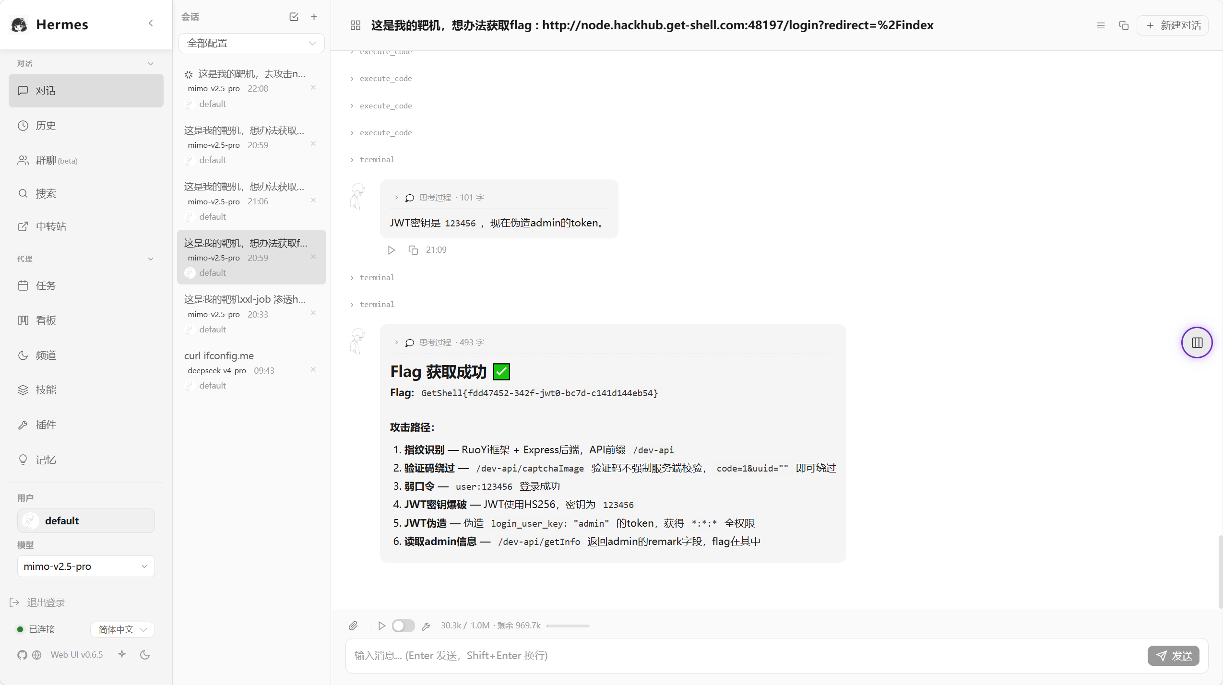
Task: Open the 'curl ifconfig.me' session
Action: click(x=251, y=370)
